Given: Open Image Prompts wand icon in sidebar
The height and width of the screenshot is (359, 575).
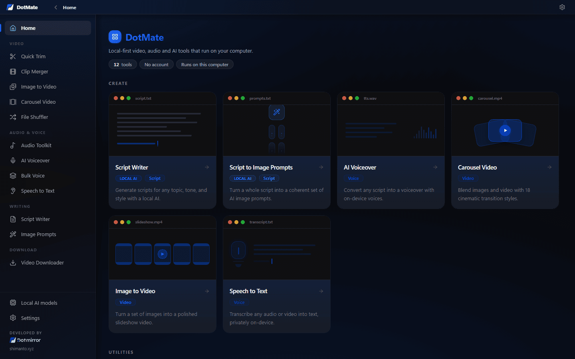Looking at the screenshot, I should click(x=13, y=234).
